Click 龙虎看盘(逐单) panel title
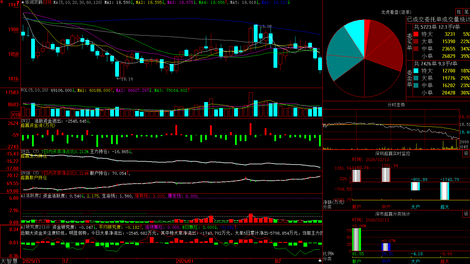This screenshot has width=470, height=264. point(396,12)
